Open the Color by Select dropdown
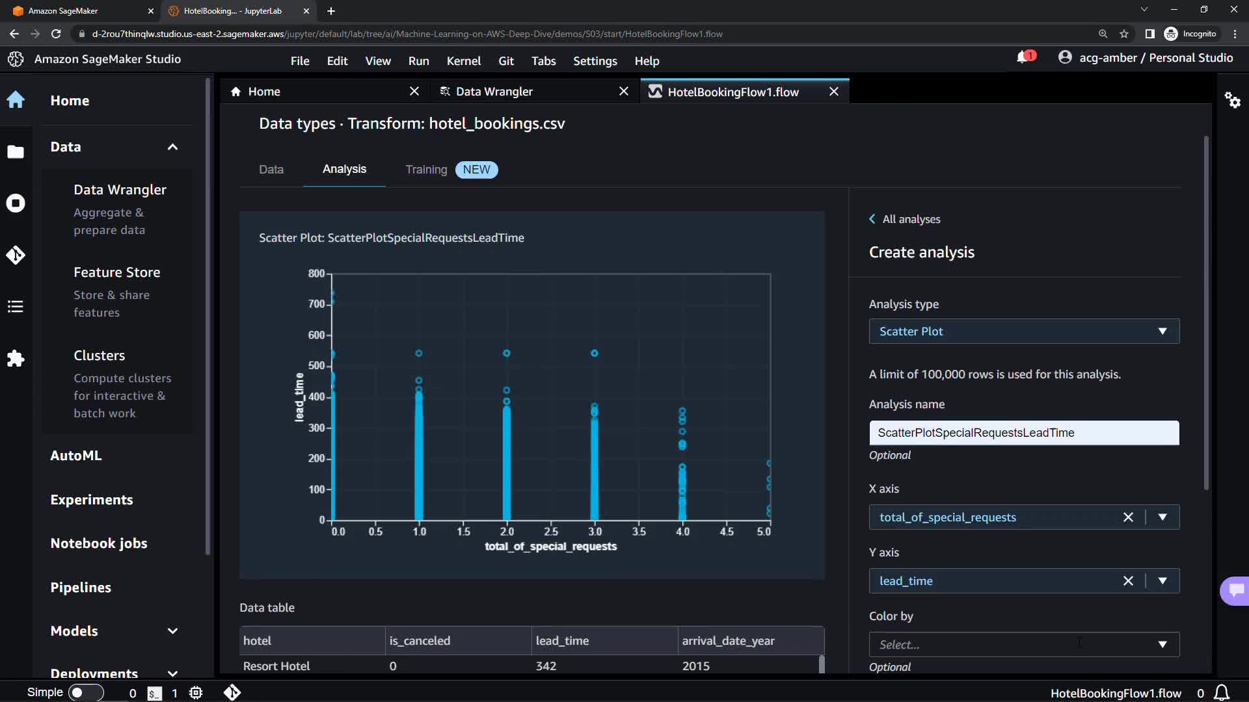The height and width of the screenshot is (702, 1249). [1024, 645]
